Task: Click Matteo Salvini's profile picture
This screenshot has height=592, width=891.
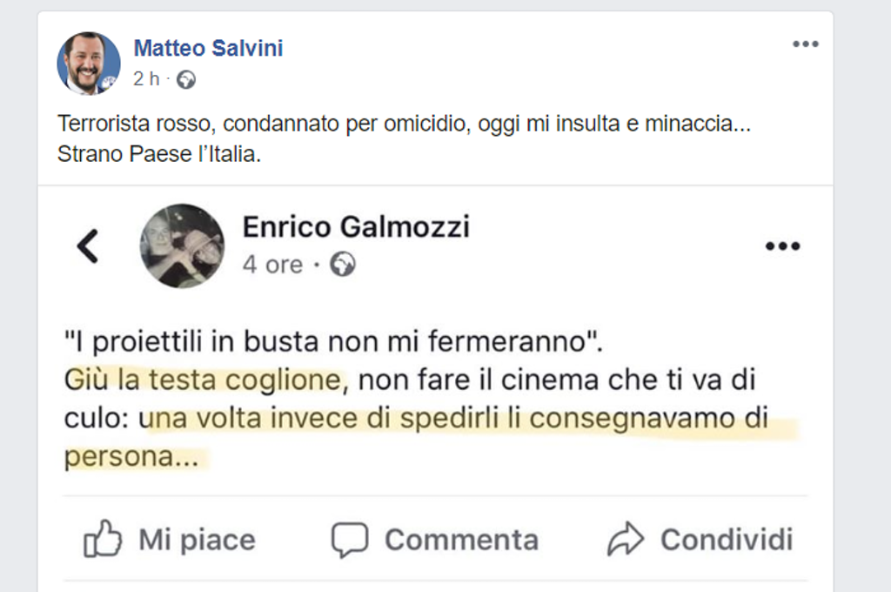Action: (89, 64)
